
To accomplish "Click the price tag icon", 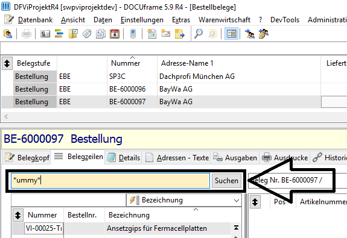I will click(x=87, y=34).
